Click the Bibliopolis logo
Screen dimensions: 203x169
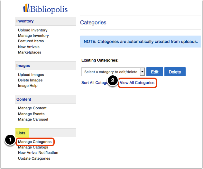click(x=45, y=9)
